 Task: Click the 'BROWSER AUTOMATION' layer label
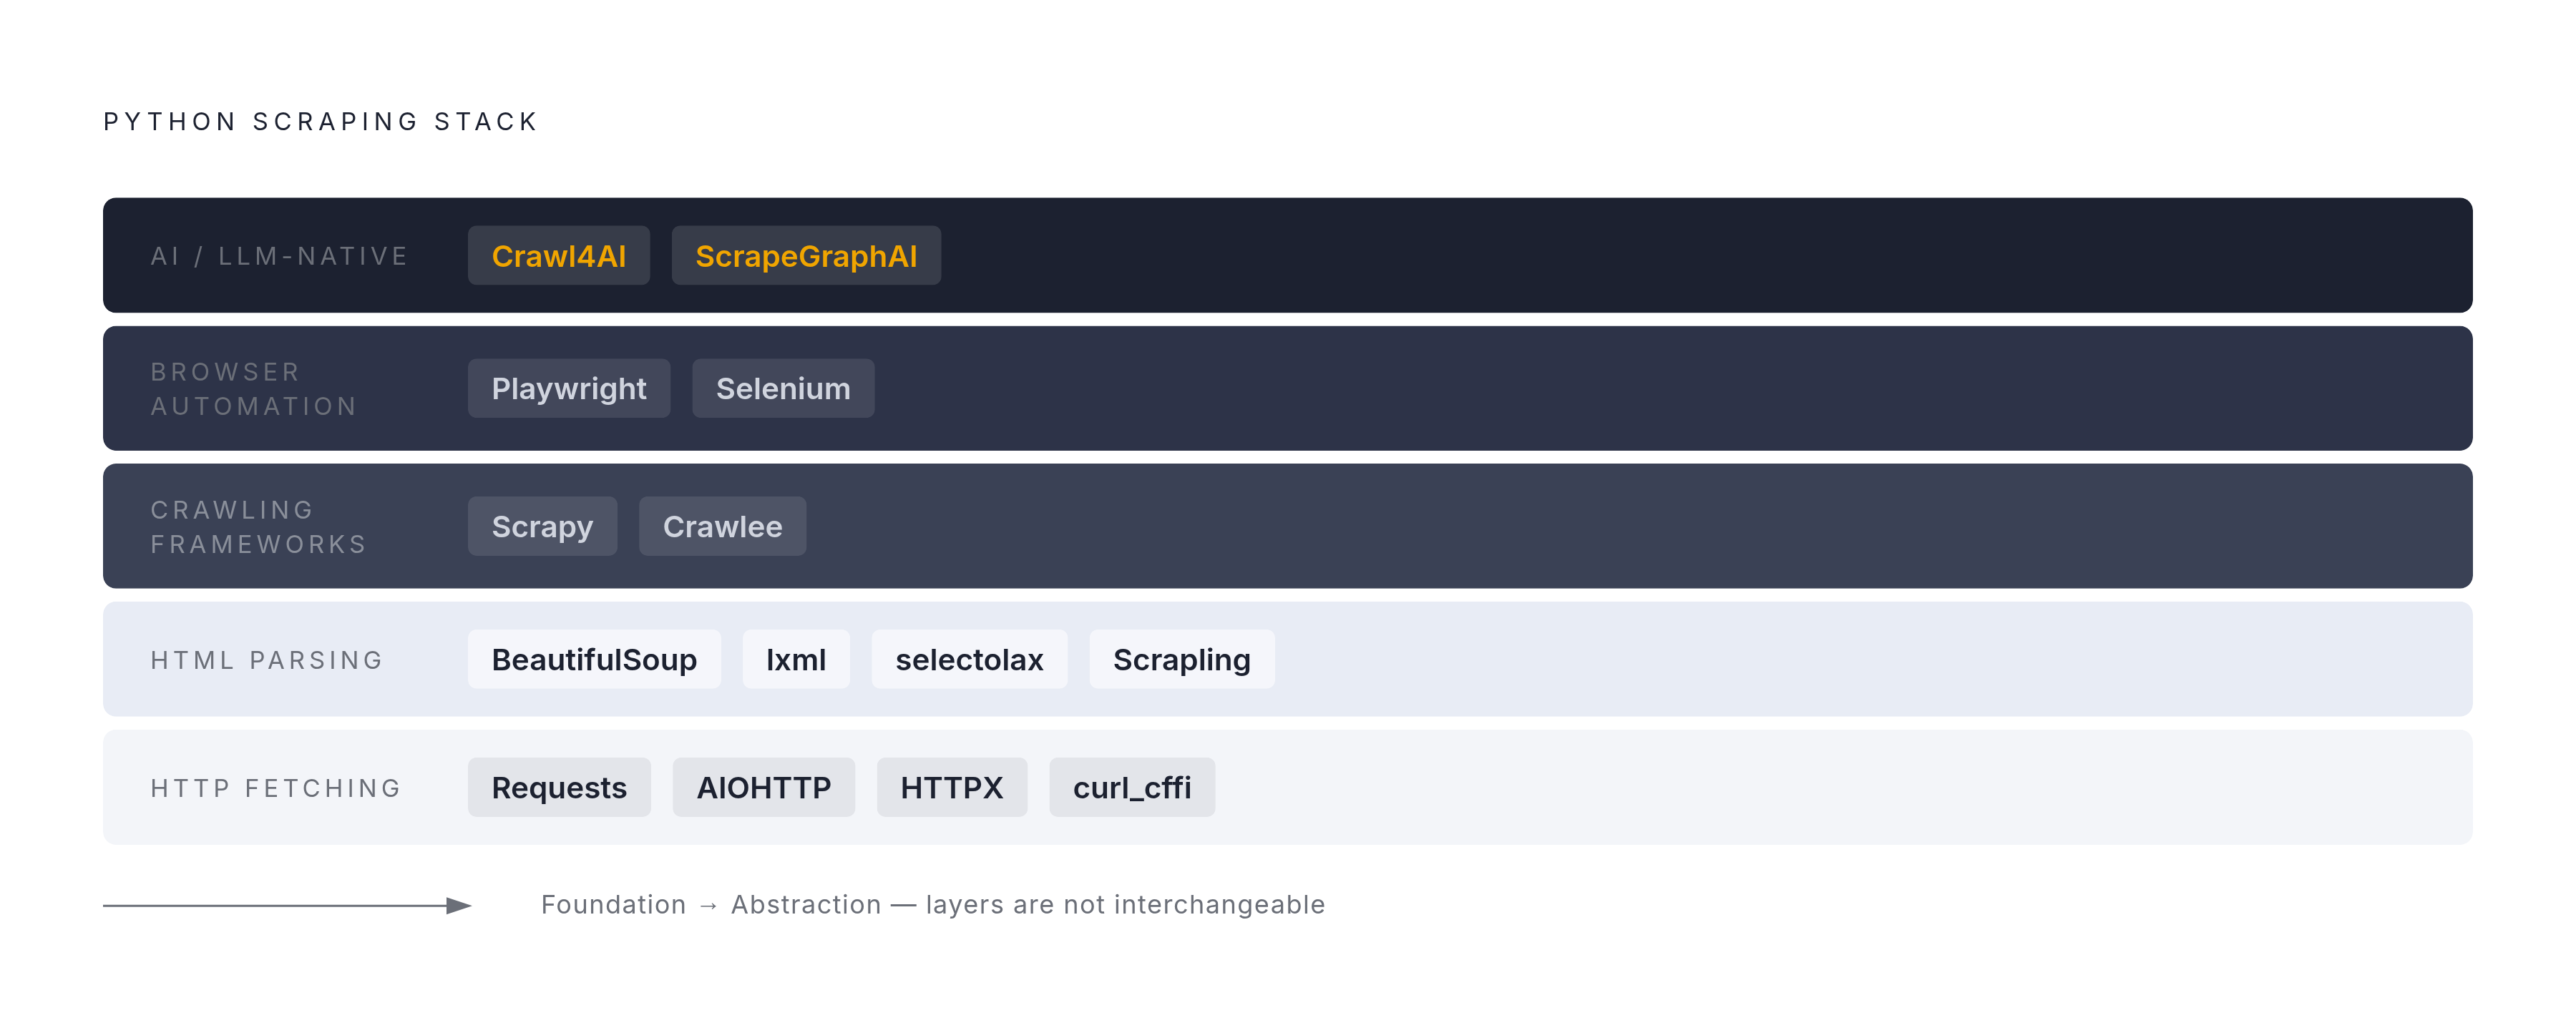pos(254,389)
